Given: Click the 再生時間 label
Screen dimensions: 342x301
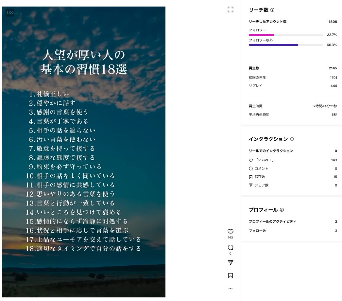Looking at the screenshot, I should (x=256, y=106).
